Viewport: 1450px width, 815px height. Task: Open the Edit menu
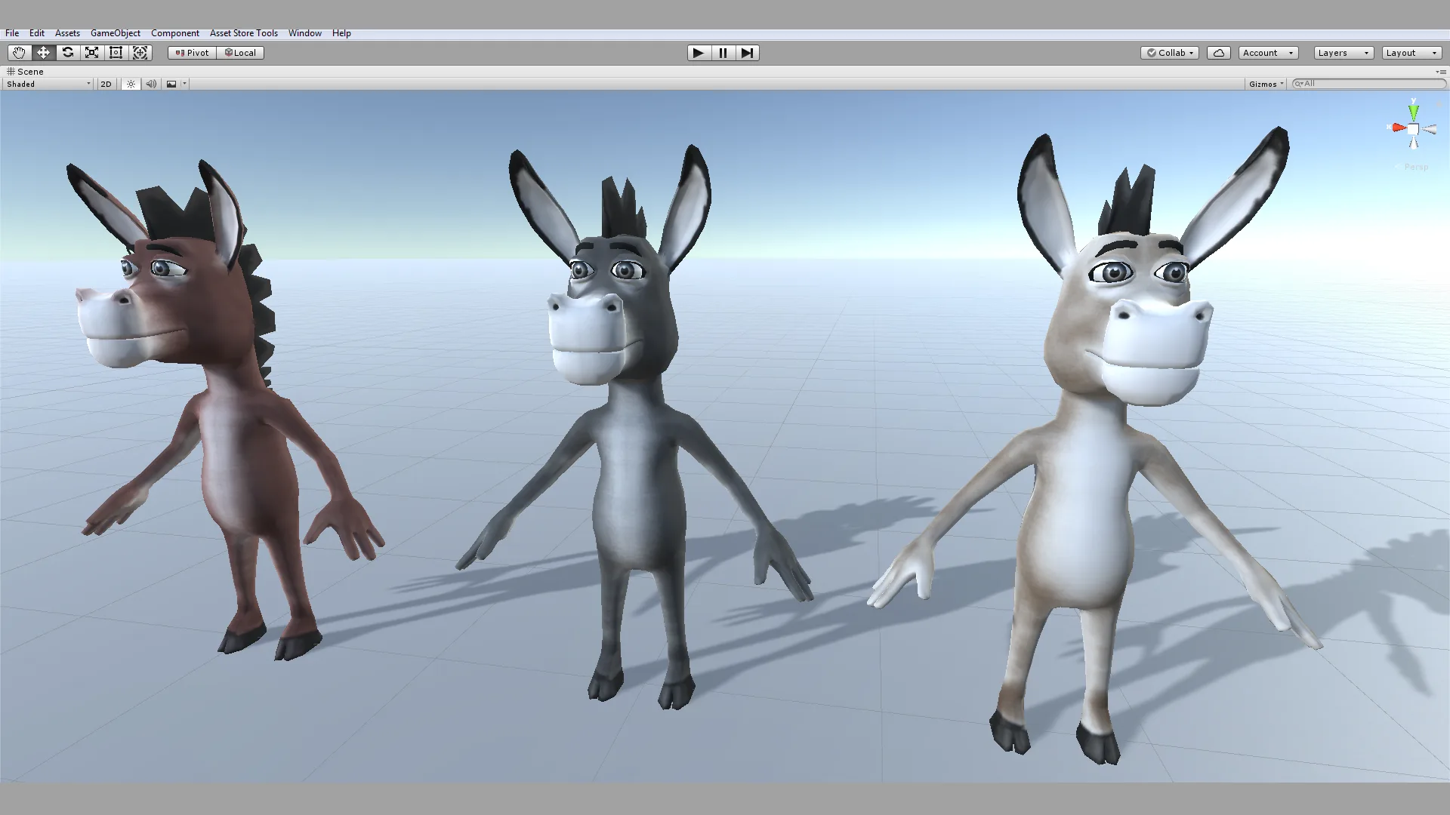[37, 33]
